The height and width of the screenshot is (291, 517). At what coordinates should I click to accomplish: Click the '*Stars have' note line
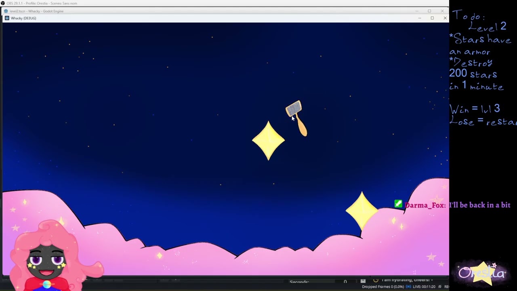tap(480, 39)
